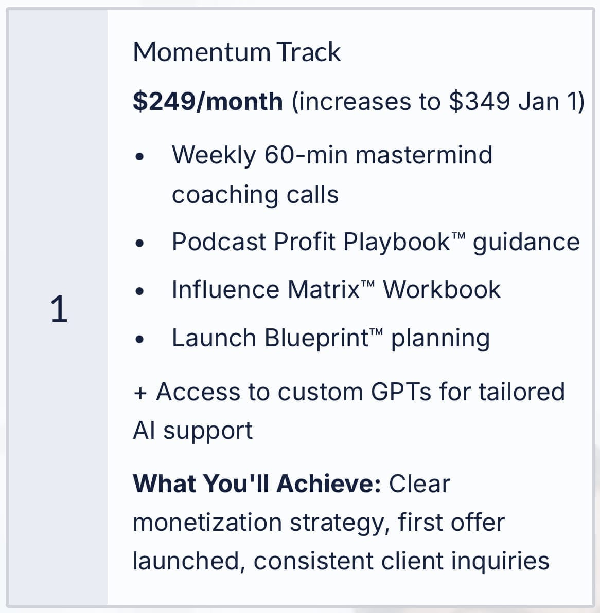600x613 pixels.
Task: Select the "Launch Blueprint™ planning" item
Action: (x=330, y=338)
